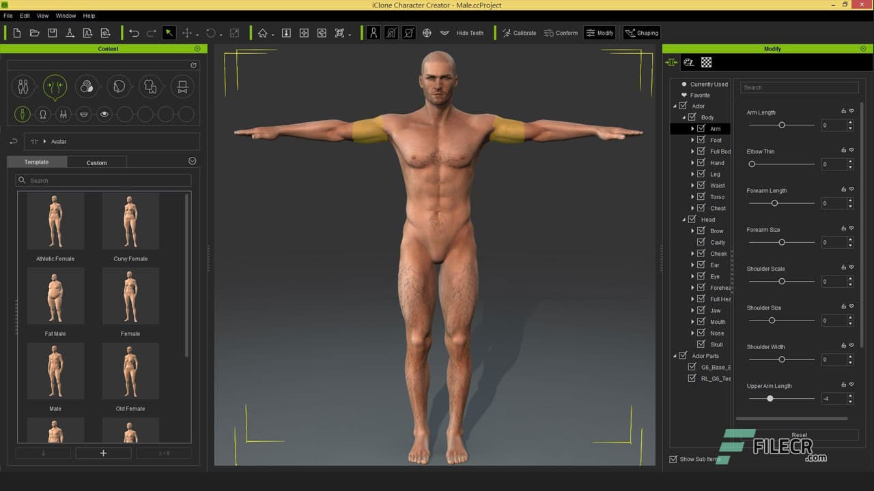Open the Hair category in Content panel

tap(119, 87)
